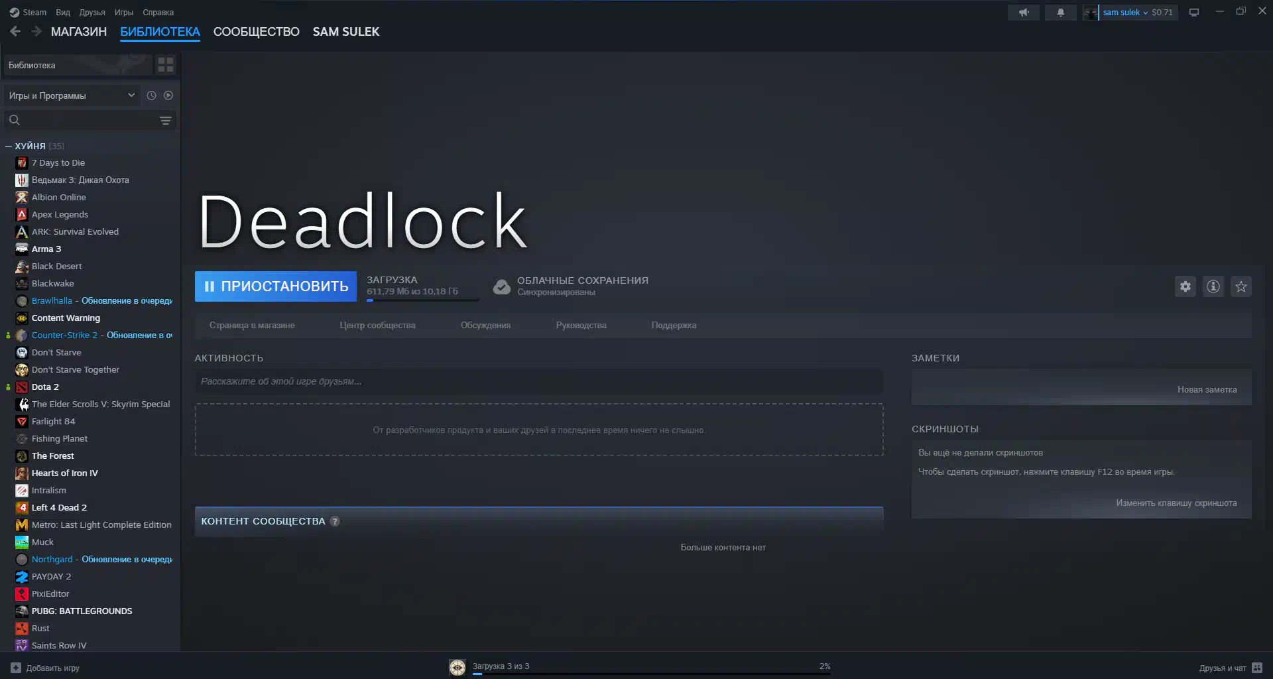Open the Вид menu
1273x679 pixels.
click(x=63, y=12)
